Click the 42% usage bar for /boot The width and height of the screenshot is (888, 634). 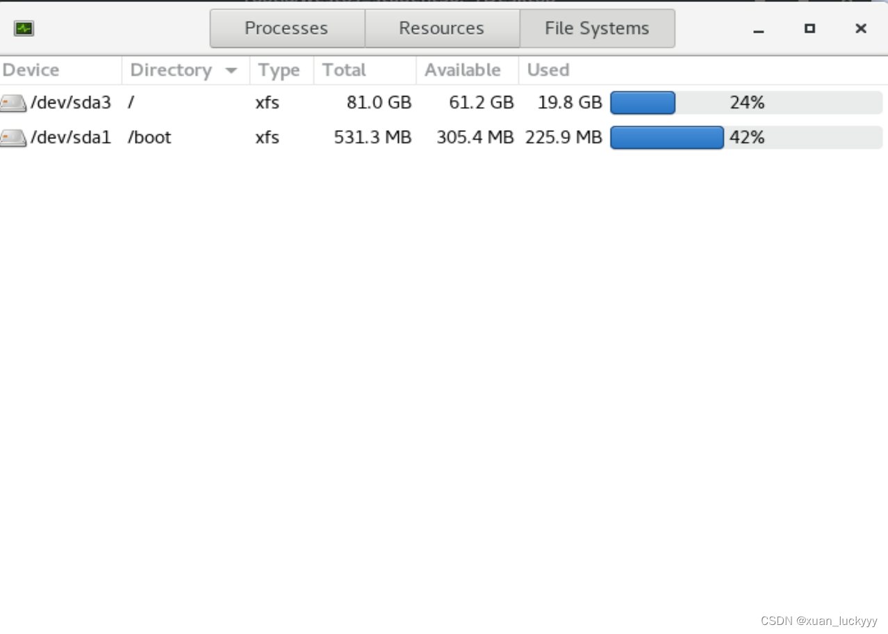746,138
